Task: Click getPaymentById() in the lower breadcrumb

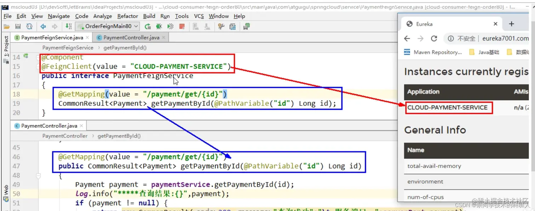Action: (119, 136)
